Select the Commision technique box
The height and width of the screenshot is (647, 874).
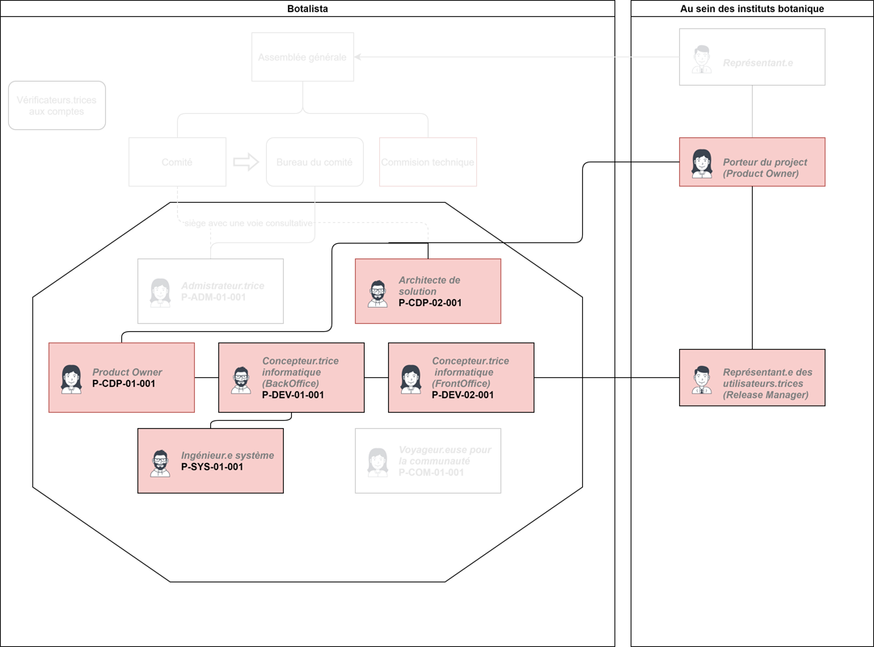[x=428, y=162]
